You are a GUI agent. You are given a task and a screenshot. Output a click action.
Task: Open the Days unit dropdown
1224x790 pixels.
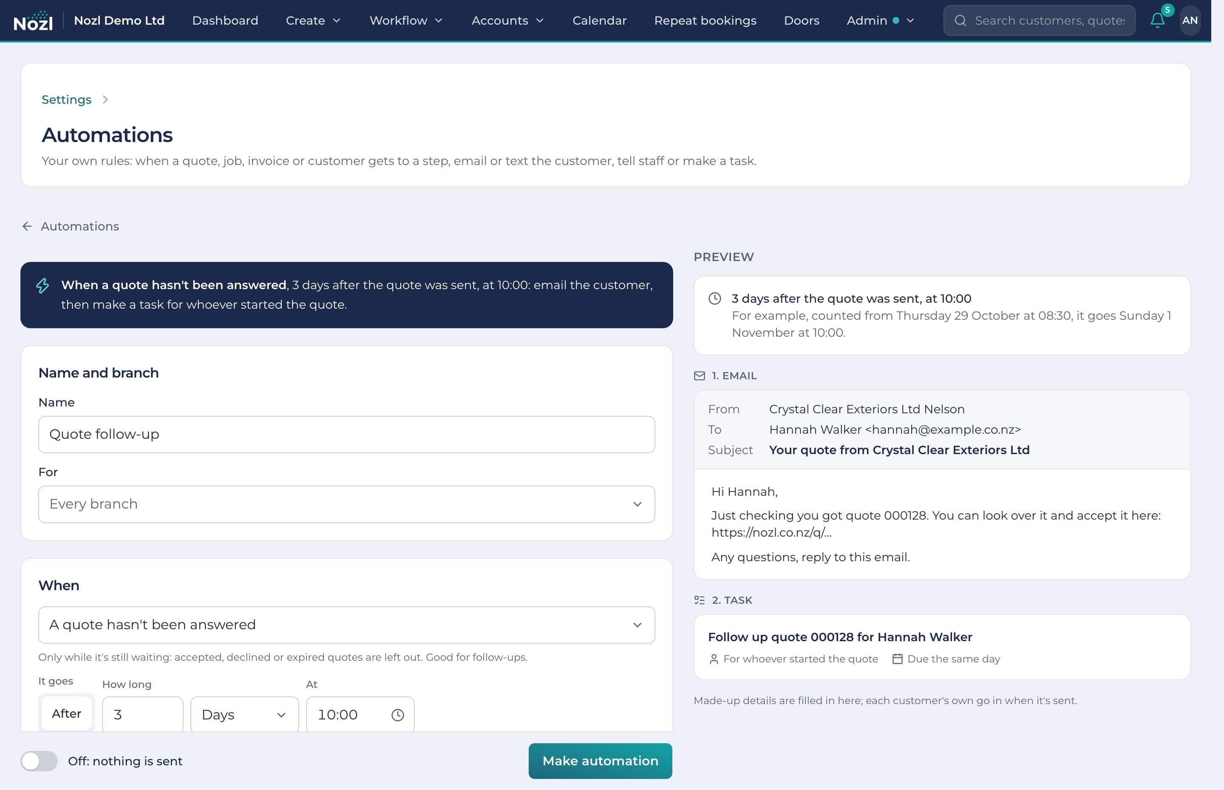[x=244, y=715]
